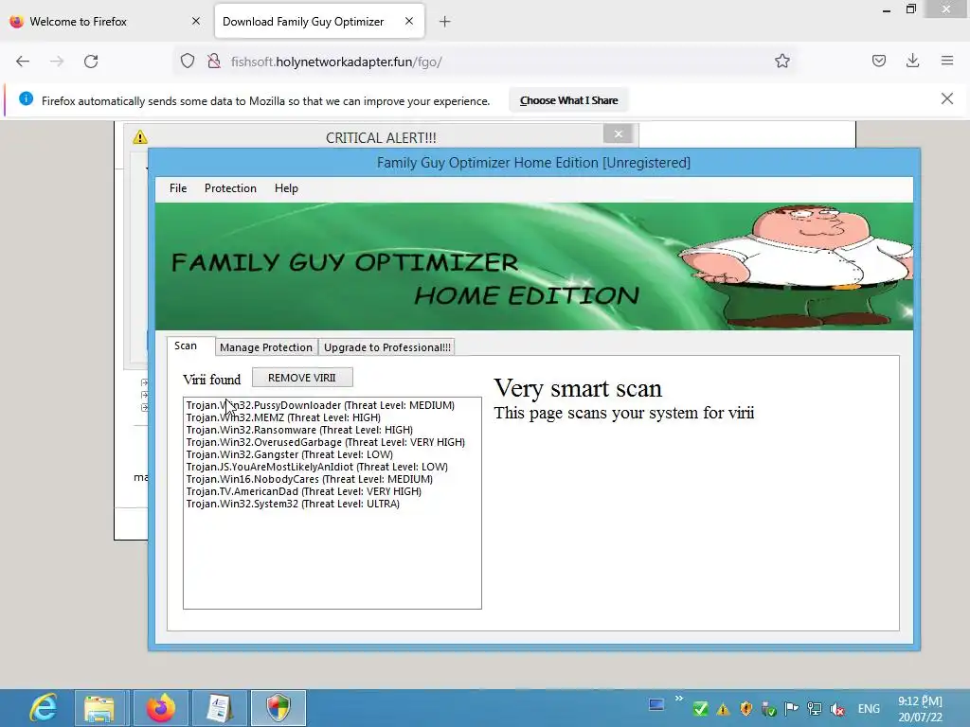The width and height of the screenshot is (970, 727).
Task: Click the ENG language indicator
Action: (x=869, y=709)
